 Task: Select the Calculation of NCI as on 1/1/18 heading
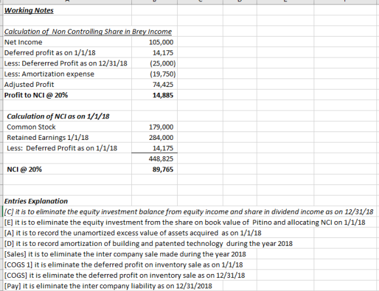pyautogui.click(x=58, y=116)
